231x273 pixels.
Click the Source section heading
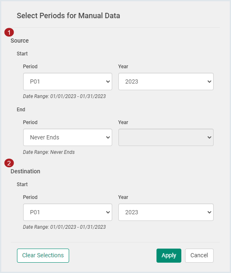pyautogui.click(x=19, y=41)
